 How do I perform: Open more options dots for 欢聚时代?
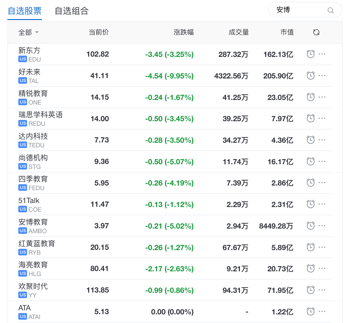322,290
